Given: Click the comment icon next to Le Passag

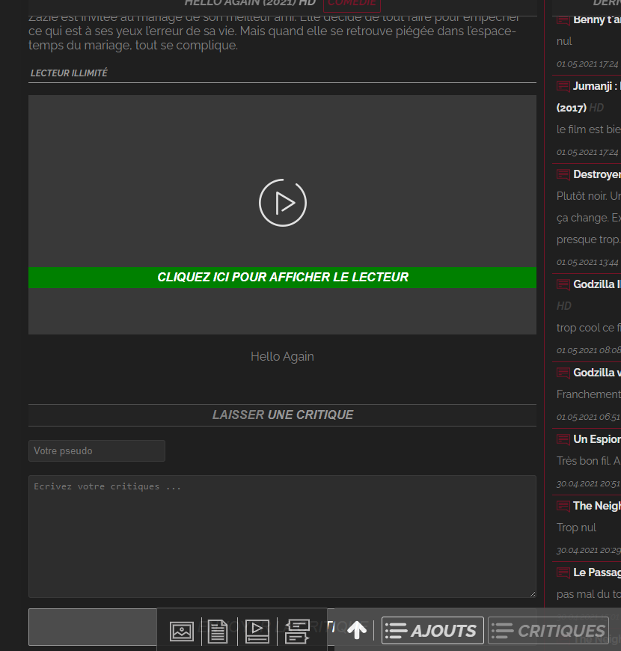Looking at the screenshot, I should (563, 573).
